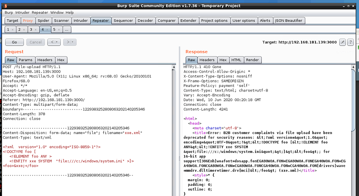359x196 pixels.
Task: Switch to the Intruder tool tab
Action: pos(80,21)
